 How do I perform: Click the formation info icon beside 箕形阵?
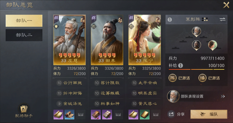click(170, 19)
